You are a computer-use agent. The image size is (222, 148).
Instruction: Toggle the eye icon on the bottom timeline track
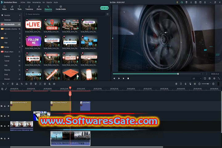pyautogui.click(x=8, y=138)
